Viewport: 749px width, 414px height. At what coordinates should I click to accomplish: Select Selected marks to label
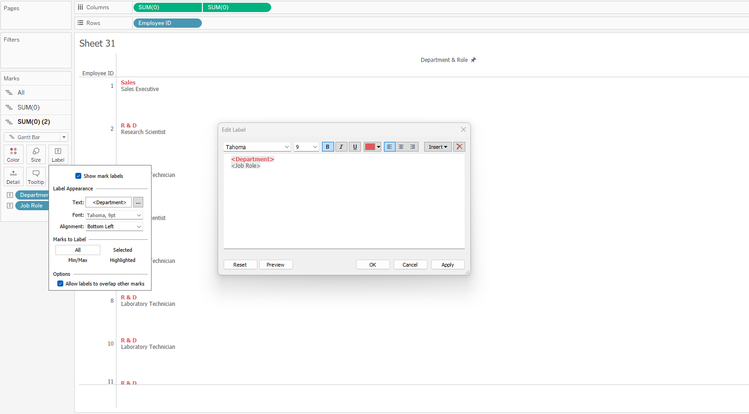(x=122, y=250)
